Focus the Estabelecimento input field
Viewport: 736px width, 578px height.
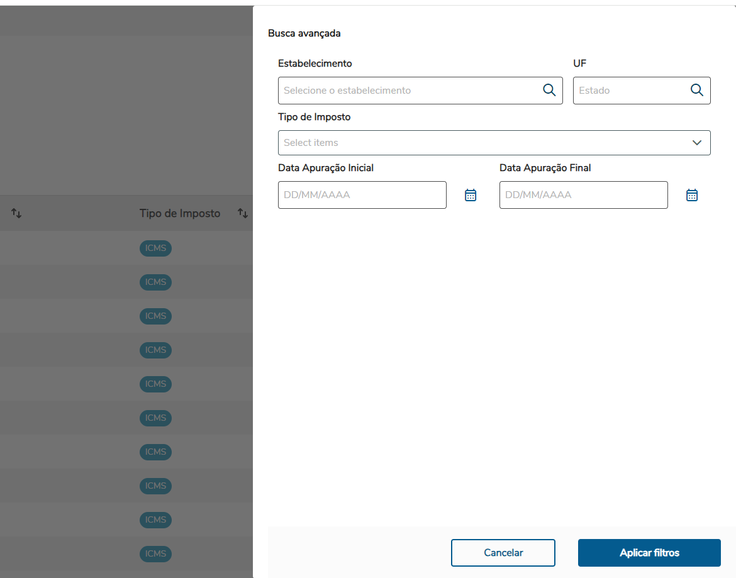pos(409,91)
